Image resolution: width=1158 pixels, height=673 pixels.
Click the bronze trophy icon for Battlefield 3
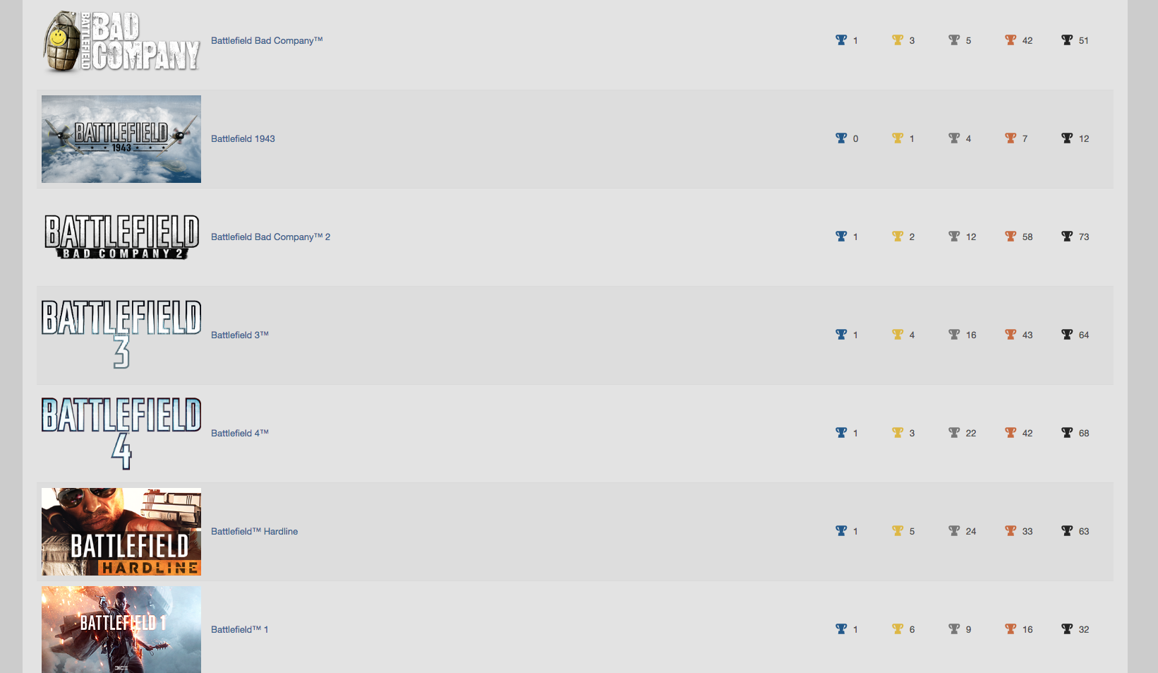tap(1011, 335)
